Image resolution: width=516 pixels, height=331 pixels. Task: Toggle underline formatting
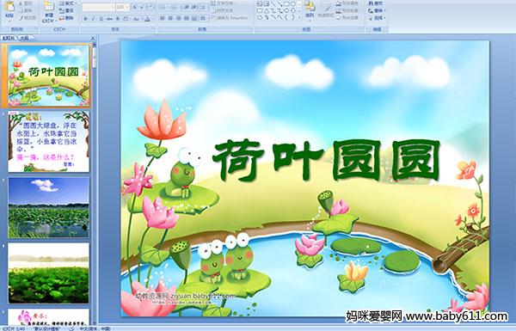pos(101,19)
